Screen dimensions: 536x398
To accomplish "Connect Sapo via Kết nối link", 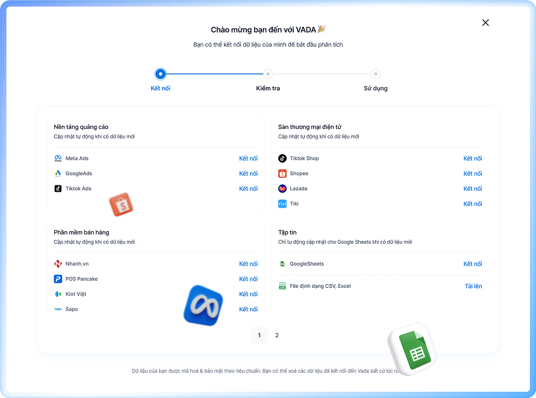I will pos(248,309).
